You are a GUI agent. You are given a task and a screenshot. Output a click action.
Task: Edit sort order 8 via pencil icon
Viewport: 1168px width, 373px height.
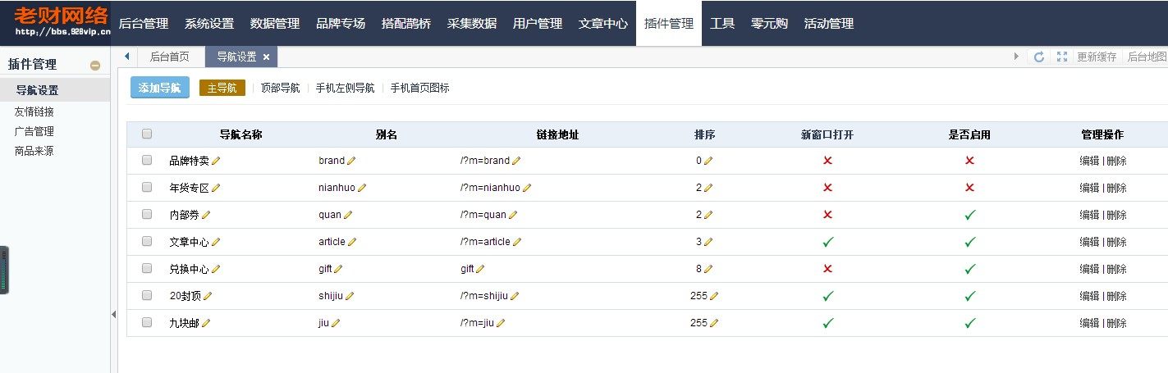click(709, 269)
